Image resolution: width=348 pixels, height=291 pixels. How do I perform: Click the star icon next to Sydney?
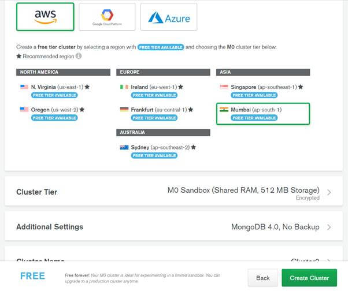194,147
